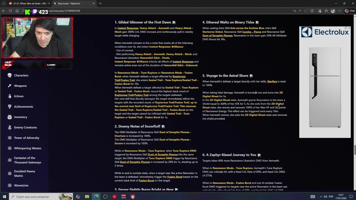Click the image icon beside Ethereal Waltz heading

coord(257,22)
